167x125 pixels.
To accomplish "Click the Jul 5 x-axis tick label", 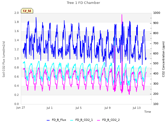I will (x=79, y=108).
